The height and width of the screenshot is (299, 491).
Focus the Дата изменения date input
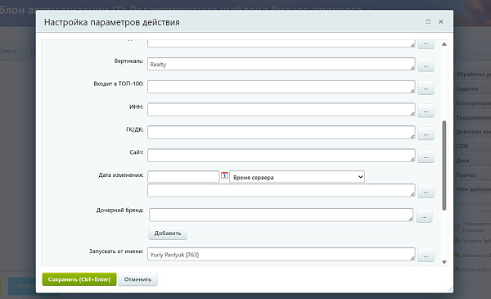(x=183, y=176)
